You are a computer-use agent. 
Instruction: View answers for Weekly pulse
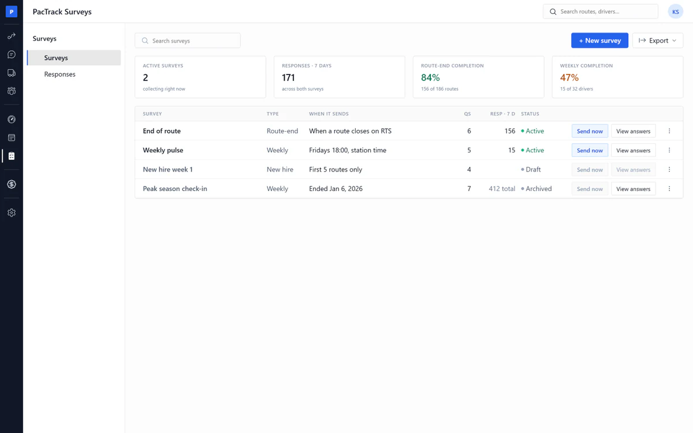coord(633,150)
